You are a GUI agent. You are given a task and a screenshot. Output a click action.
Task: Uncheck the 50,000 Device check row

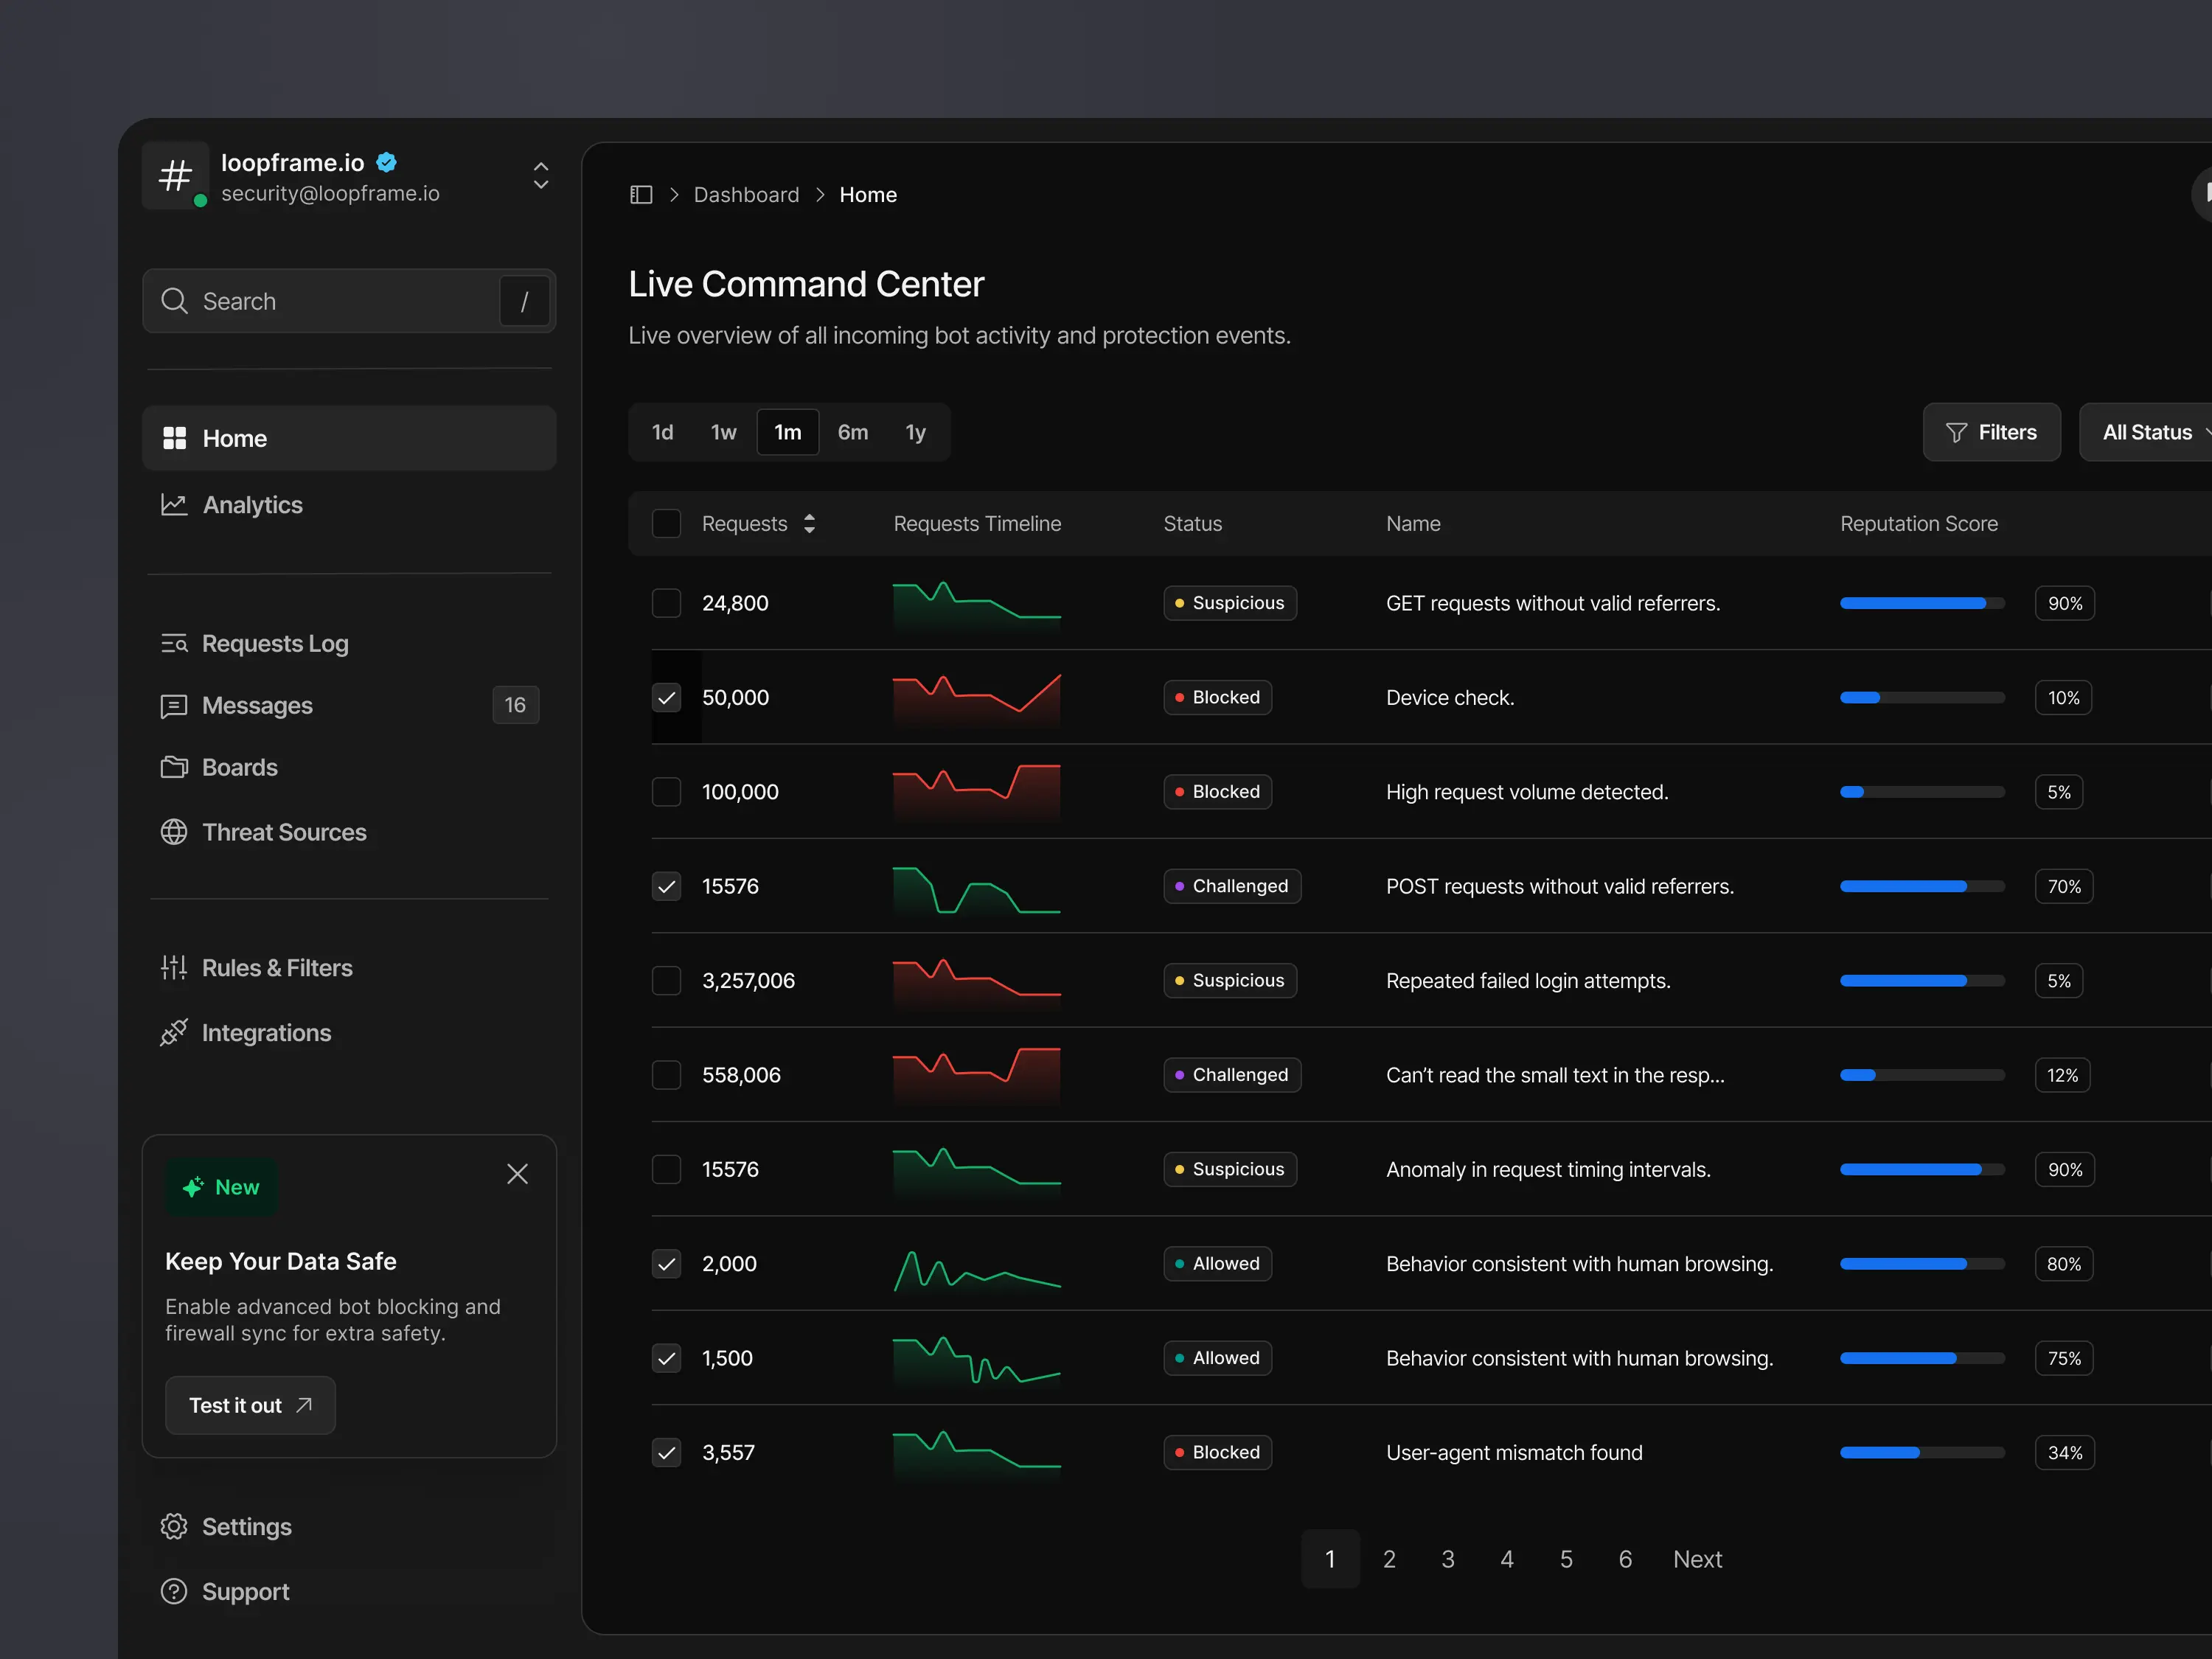tap(666, 698)
